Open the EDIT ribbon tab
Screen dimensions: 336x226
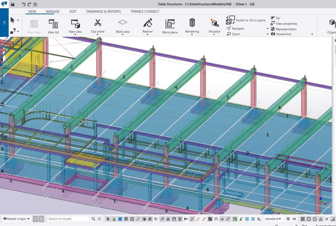click(x=73, y=11)
